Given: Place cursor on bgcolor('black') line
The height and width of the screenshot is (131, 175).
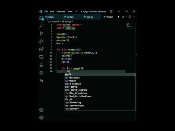Looking at the screenshot, I should click(x=66, y=37).
